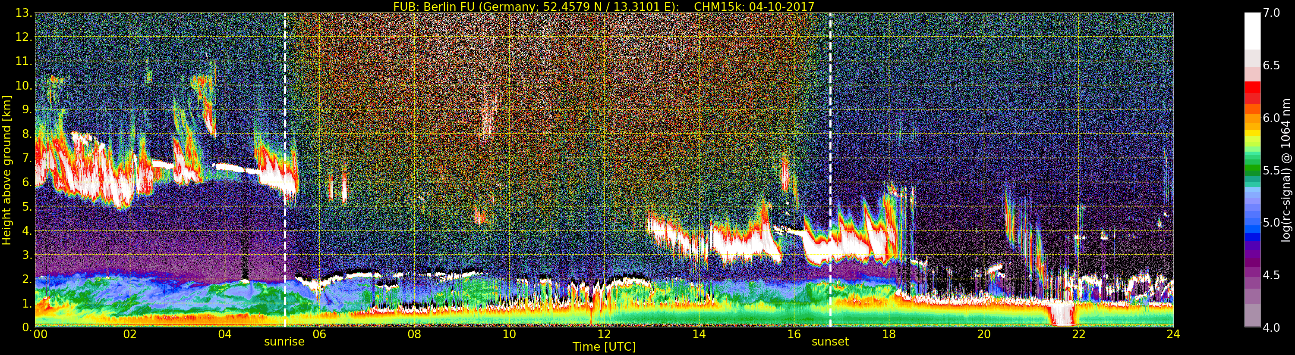The width and height of the screenshot is (1295, 355).
Task: Select the '9.' height axis tick label
Action: [x=27, y=110]
